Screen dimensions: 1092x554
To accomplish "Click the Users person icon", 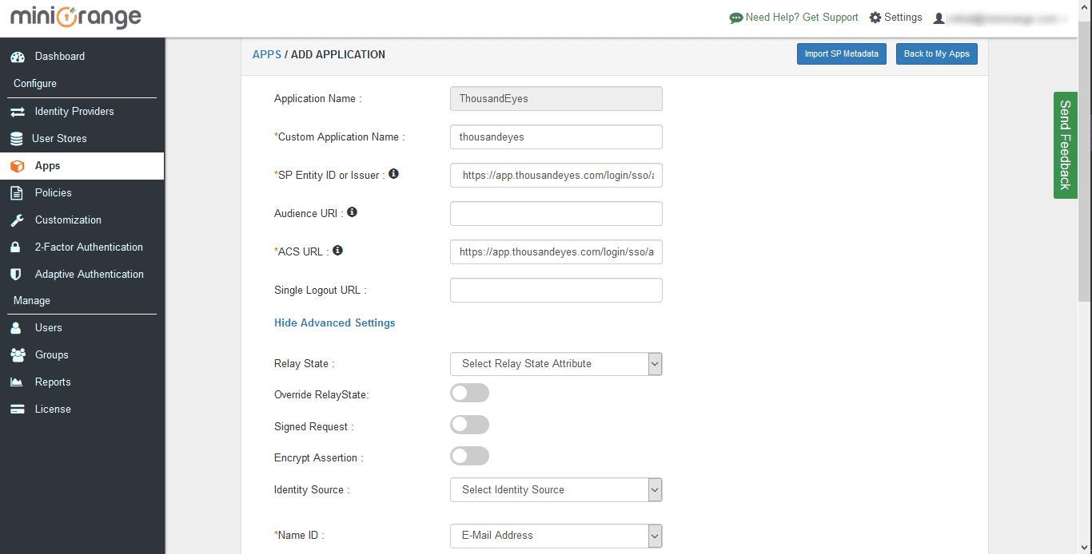I will tap(15, 328).
